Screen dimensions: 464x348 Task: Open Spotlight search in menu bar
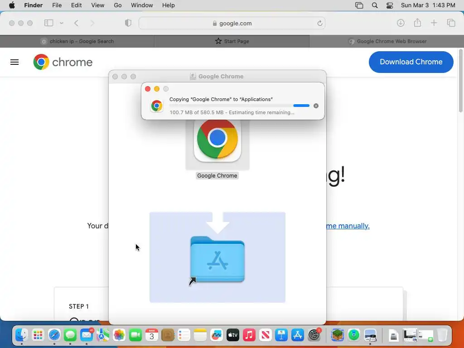pyautogui.click(x=375, y=5)
